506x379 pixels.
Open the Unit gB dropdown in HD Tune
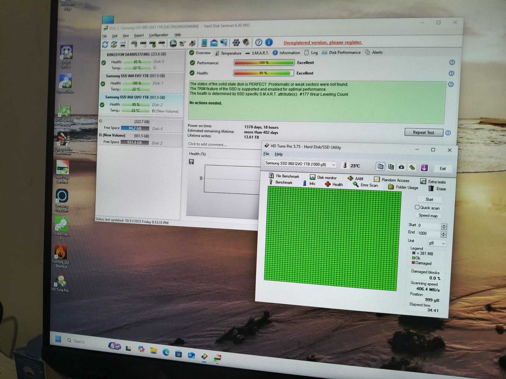click(437, 243)
